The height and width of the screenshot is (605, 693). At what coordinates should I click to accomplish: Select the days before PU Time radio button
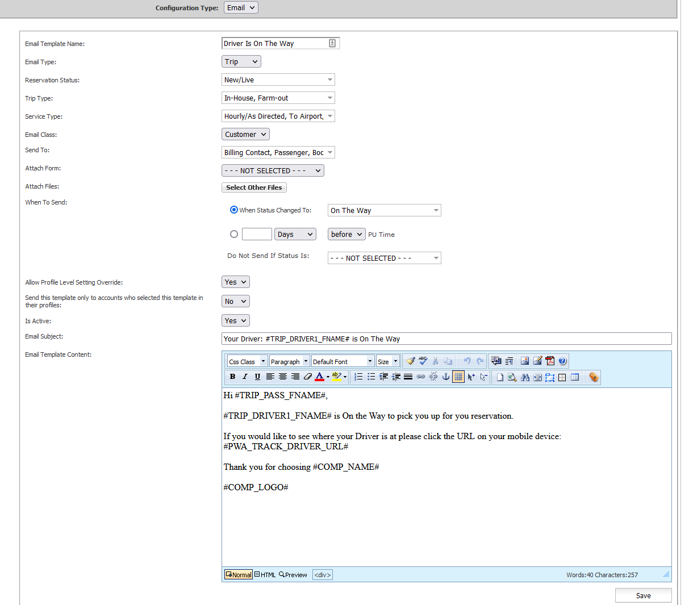pyautogui.click(x=234, y=234)
